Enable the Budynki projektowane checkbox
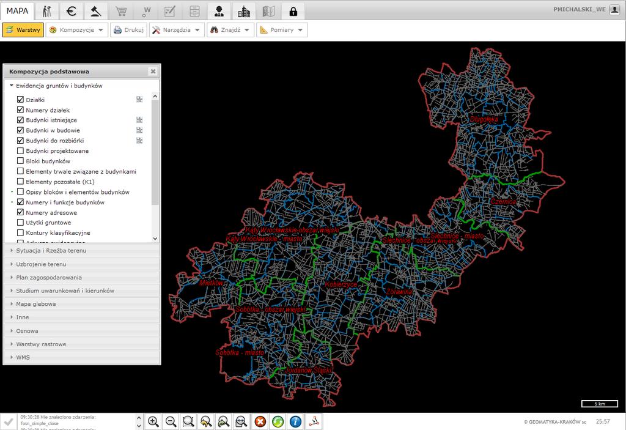The width and height of the screenshot is (626, 430). [20, 150]
